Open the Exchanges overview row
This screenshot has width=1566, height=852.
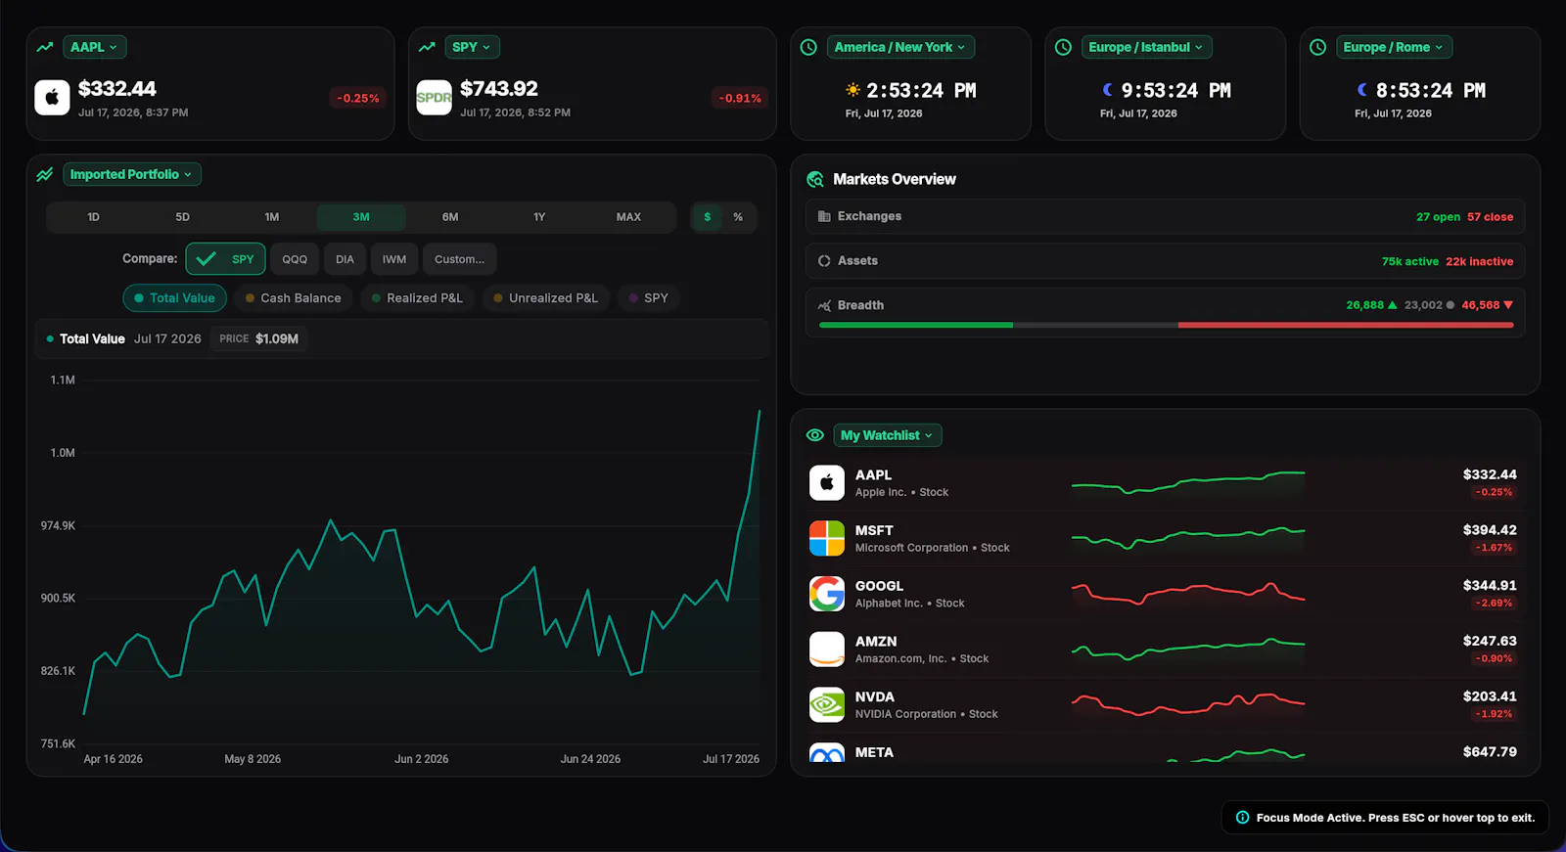1165,216
